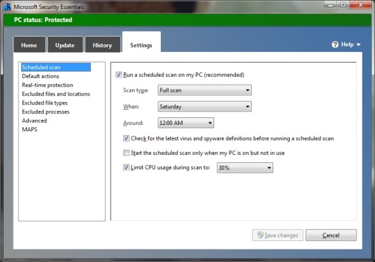Open the CPU usage percentage dropdown
The image size is (375, 262).
pos(245,167)
